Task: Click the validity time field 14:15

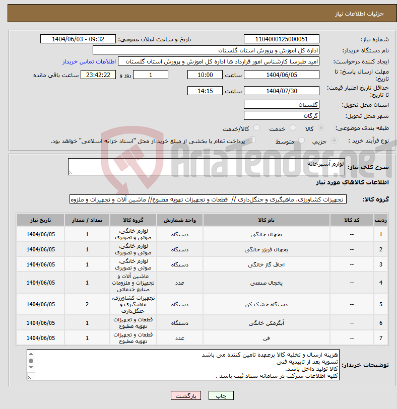Action: pyautogui.click(x=205, y=91)
